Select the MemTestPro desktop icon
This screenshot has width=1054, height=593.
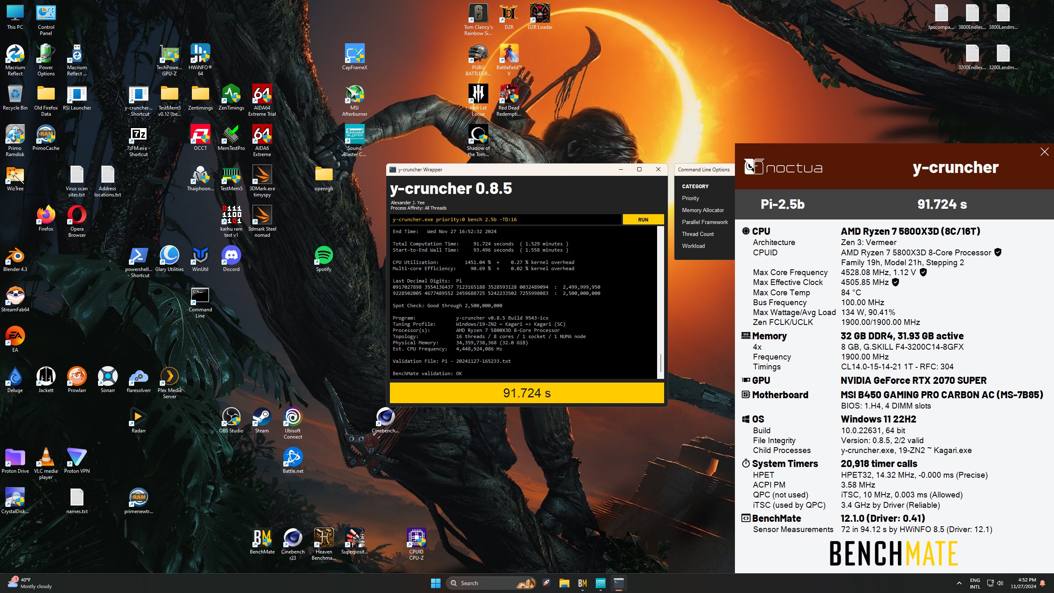[x=231, y=138]
